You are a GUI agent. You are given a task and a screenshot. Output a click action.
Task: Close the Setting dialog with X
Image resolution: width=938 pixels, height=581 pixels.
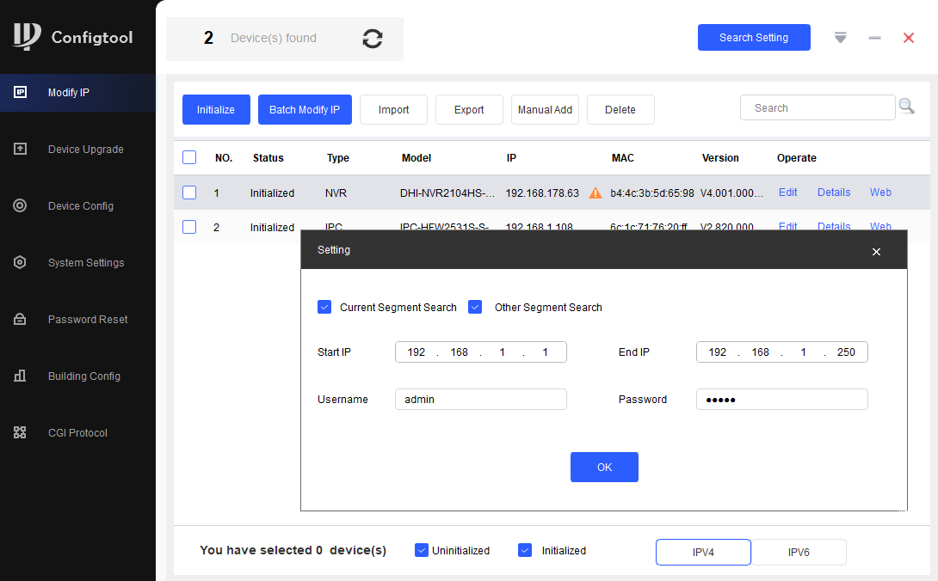click(x=876, y=252)
